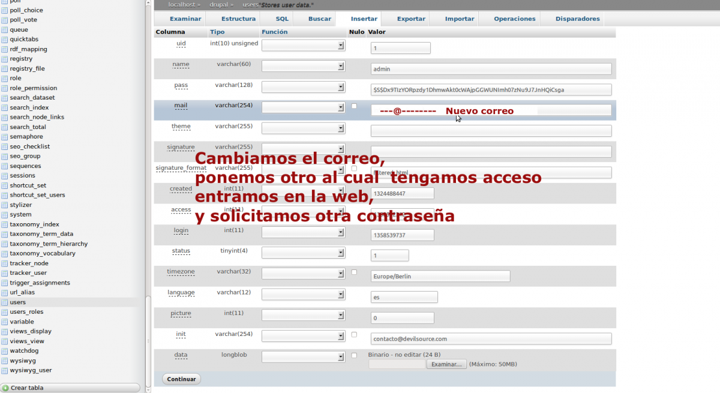720x393 pixels.
Task: Open the Exportar tab
Action: pos(411,19)
